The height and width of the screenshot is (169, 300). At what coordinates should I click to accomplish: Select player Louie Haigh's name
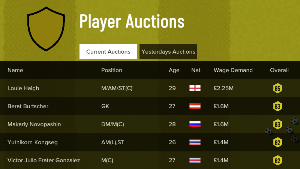[23, 88]
